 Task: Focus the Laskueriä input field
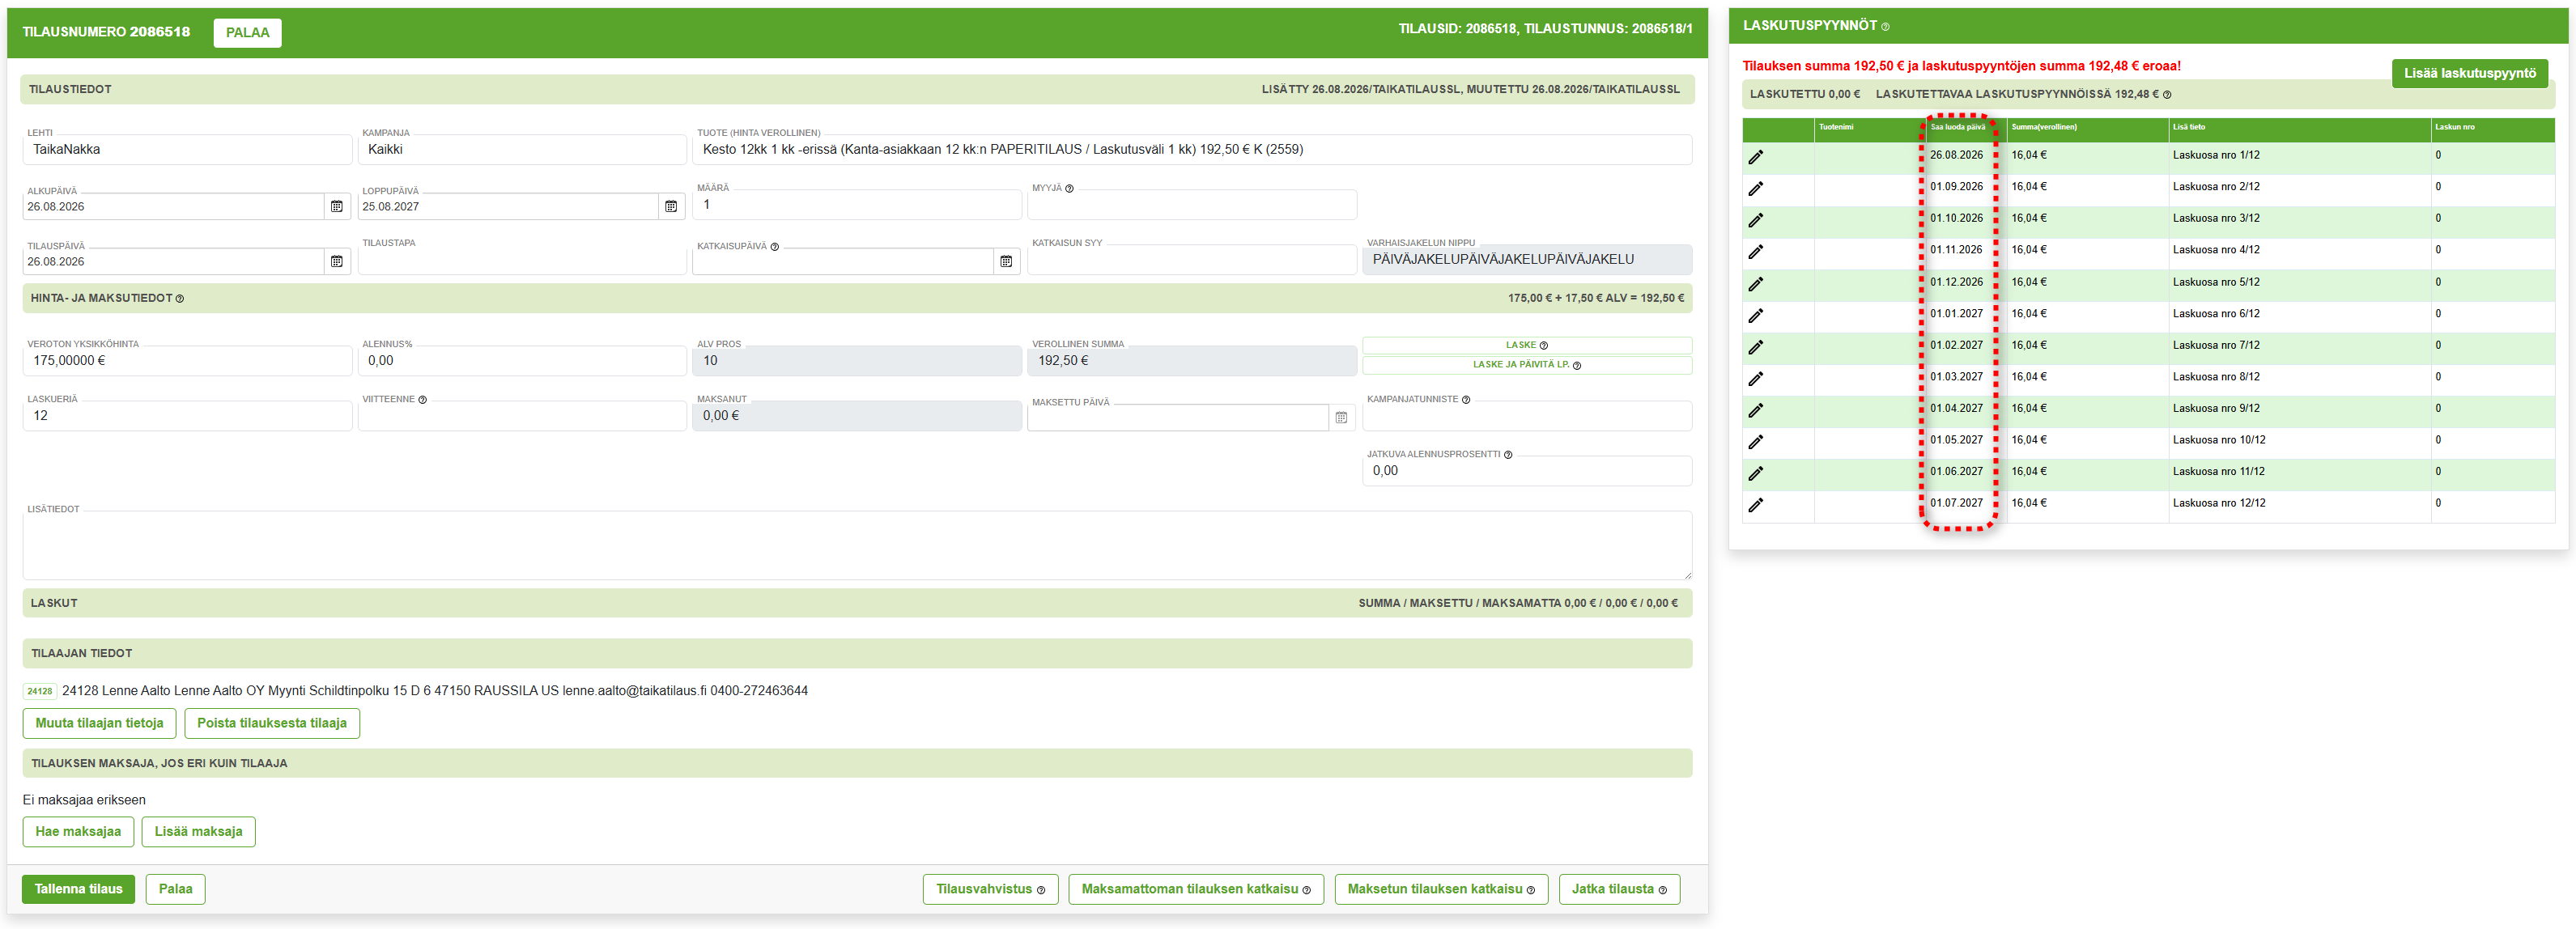pyautogui.click(x=187, y=416)
